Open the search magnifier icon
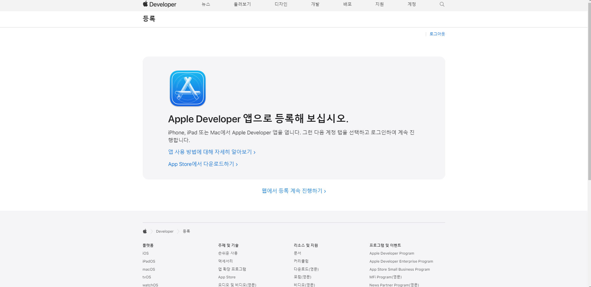This screenshot has height=287, width=591. click(x=442, y=4)
